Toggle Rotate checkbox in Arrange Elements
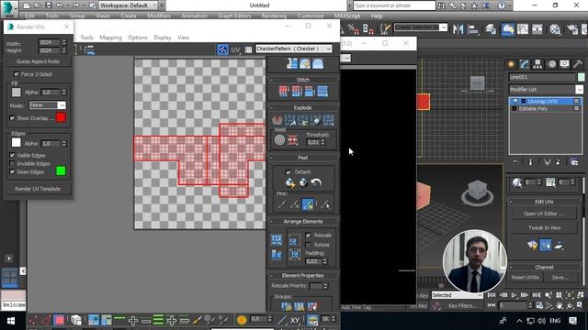Screen dimensions: 588x330 [308, 245]
